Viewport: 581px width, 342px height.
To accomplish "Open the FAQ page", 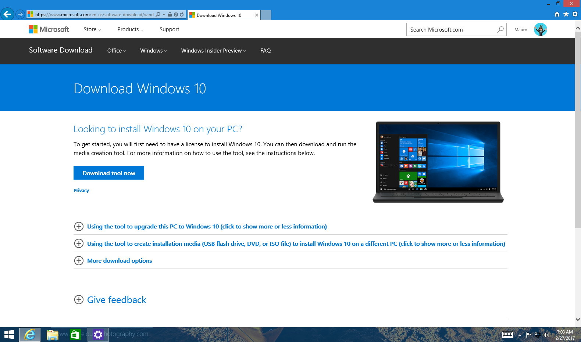I will [x=265, y=51].
